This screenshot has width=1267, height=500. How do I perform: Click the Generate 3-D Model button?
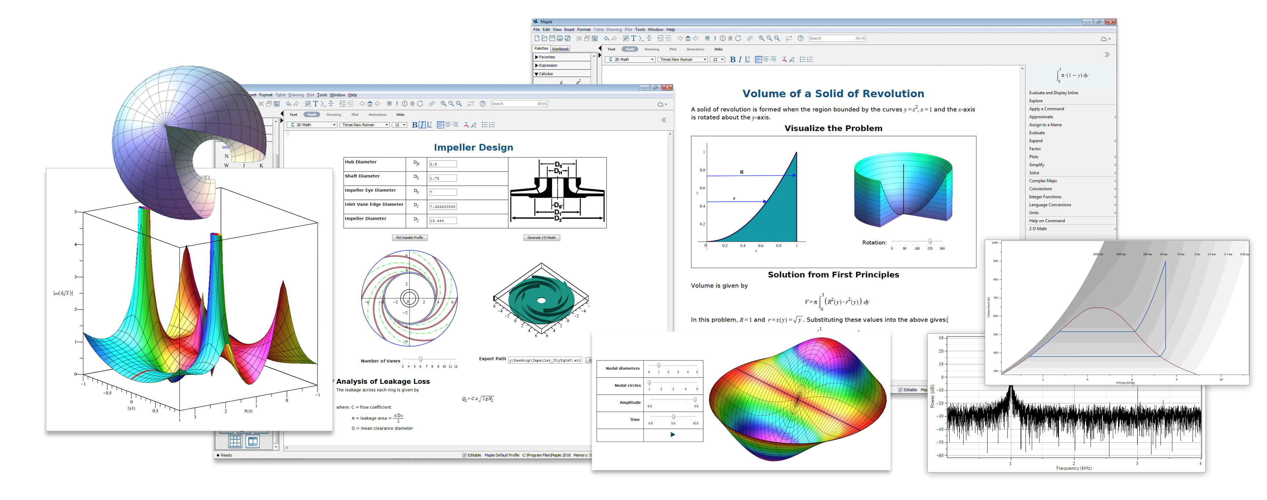[541, 237]
